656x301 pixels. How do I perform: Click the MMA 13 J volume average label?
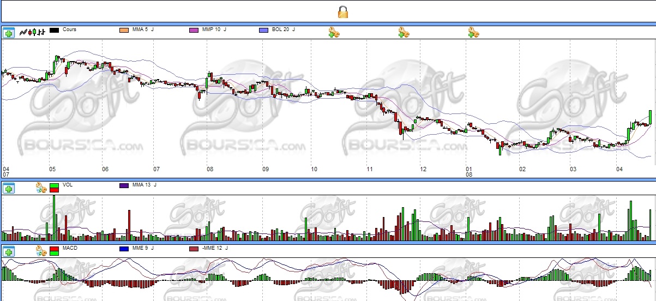click(x=145, y=185)
